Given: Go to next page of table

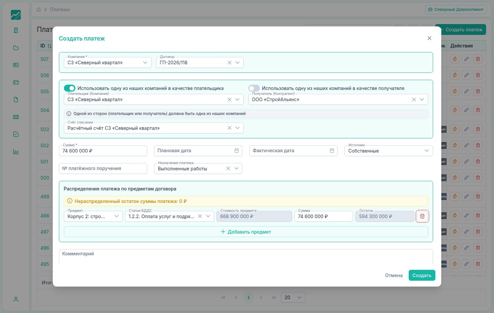Looking at the screenshot, I should pos(261,297).
